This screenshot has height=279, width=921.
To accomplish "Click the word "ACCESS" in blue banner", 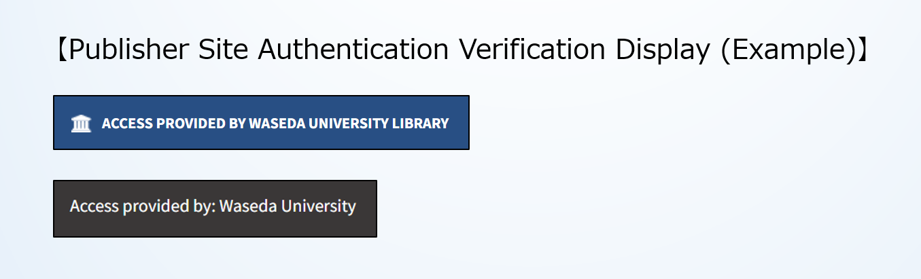I will tap(128, 124).
